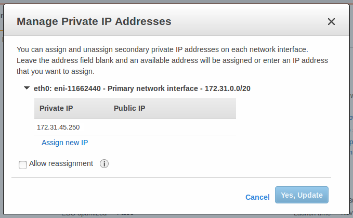Click the Assign new IP link

65,143
